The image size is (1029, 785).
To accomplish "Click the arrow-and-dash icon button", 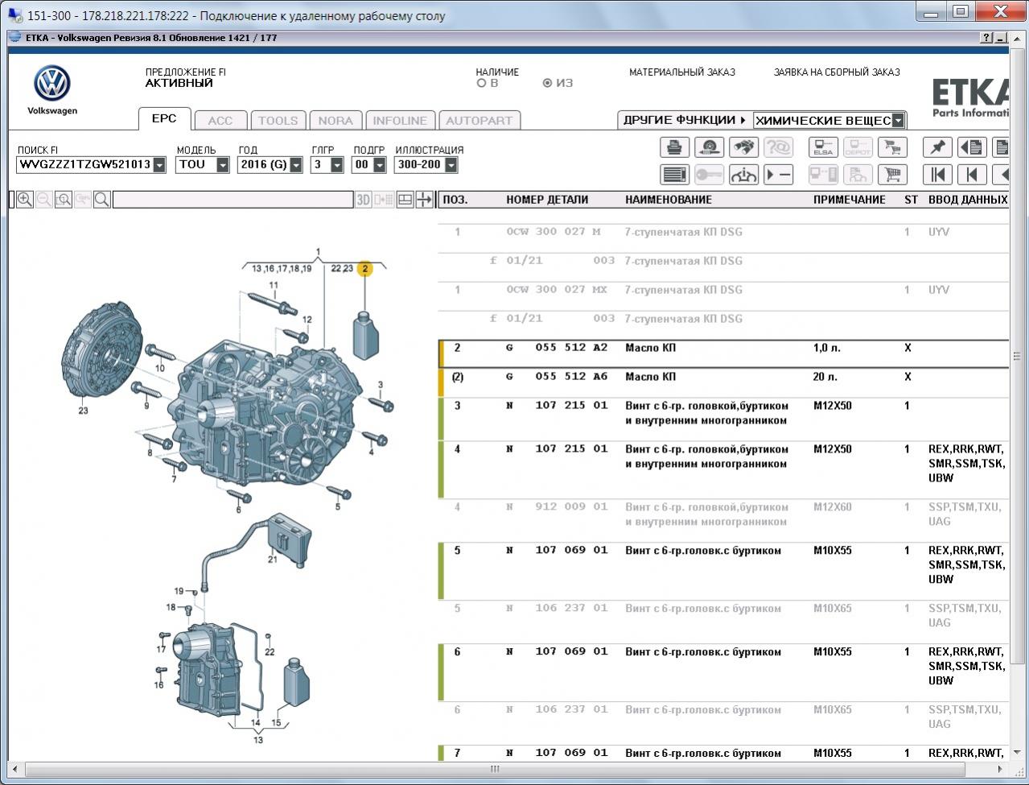I will click(x=778, y=175).
